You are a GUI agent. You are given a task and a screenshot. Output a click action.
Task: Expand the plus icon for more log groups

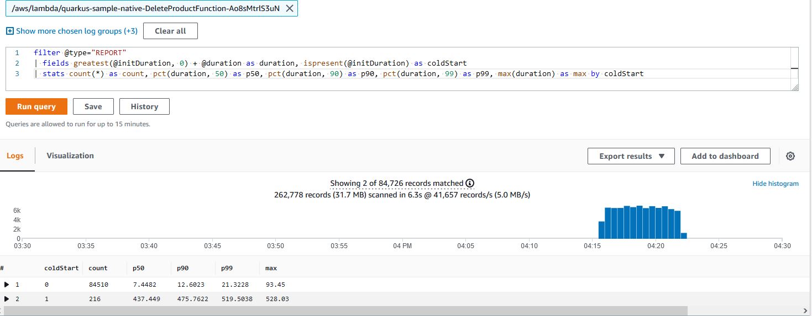(9, 31)
